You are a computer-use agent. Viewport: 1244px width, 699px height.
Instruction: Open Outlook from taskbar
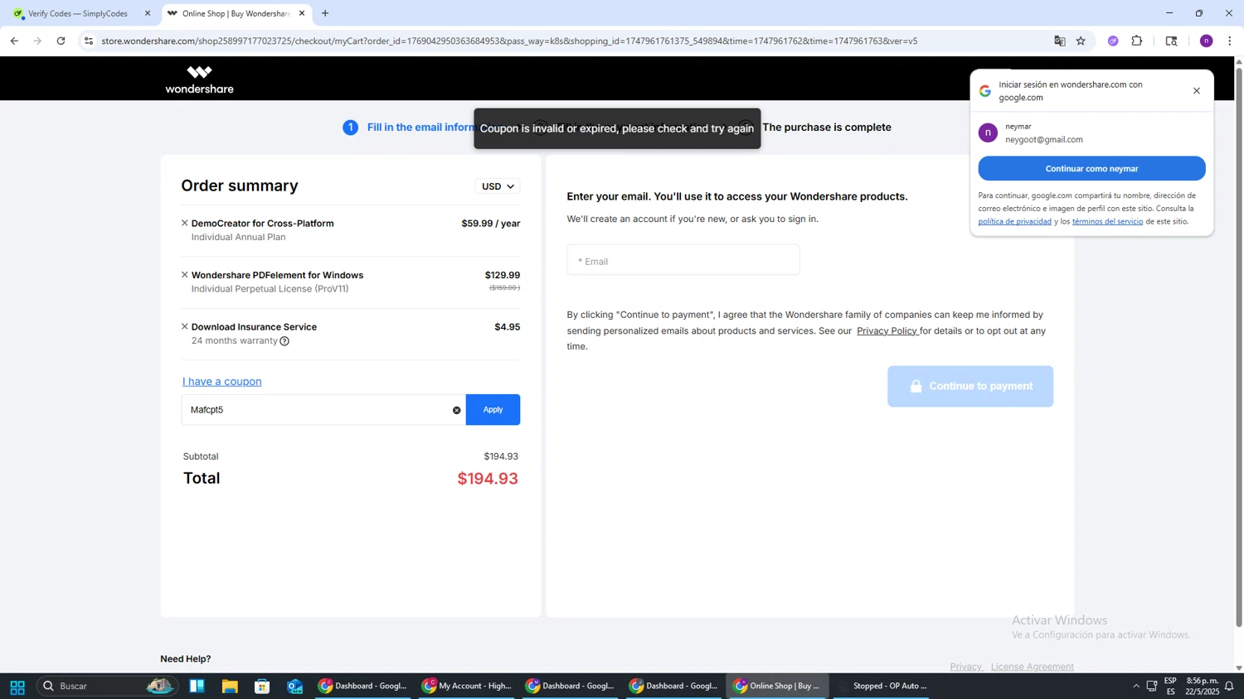click(x=295, y=686)
